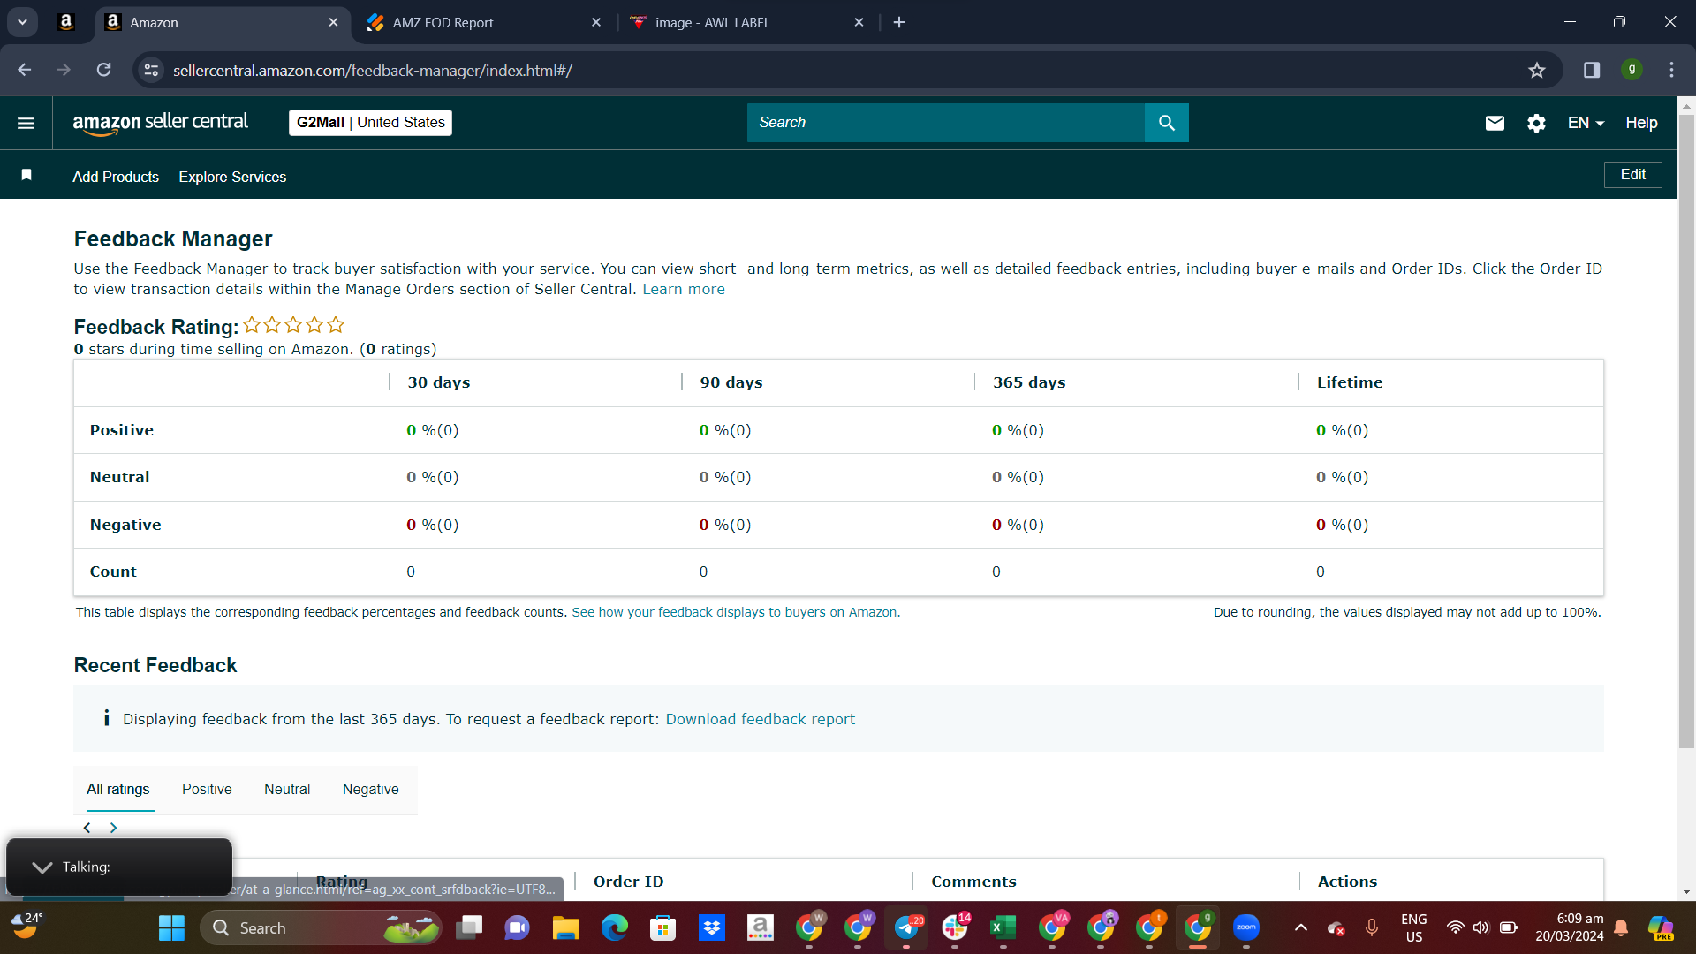1696x954 pixels.
Task: Launch Teams Chat from the taskbar
Action: [x=517, y=927]
